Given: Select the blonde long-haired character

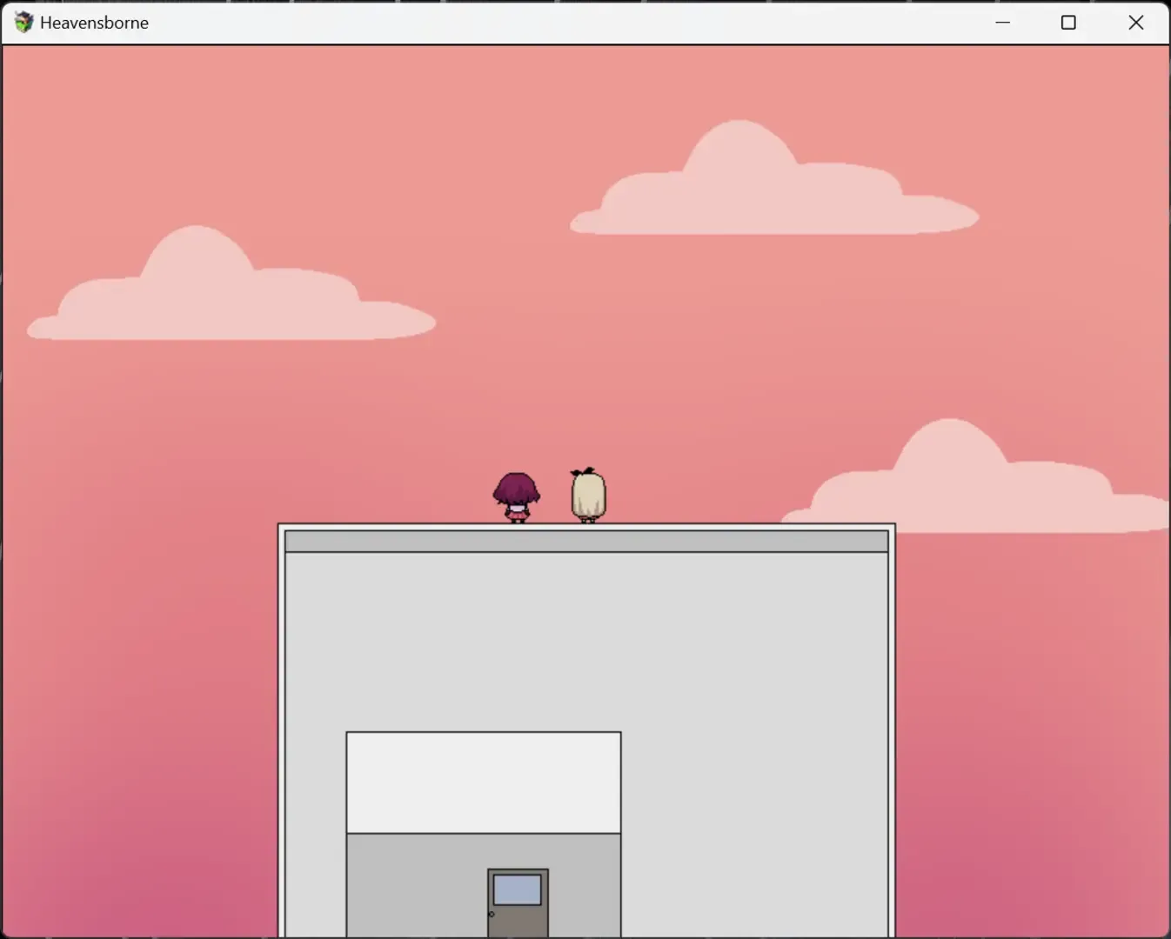Looking at the screenshot, I should coord(588,496).
